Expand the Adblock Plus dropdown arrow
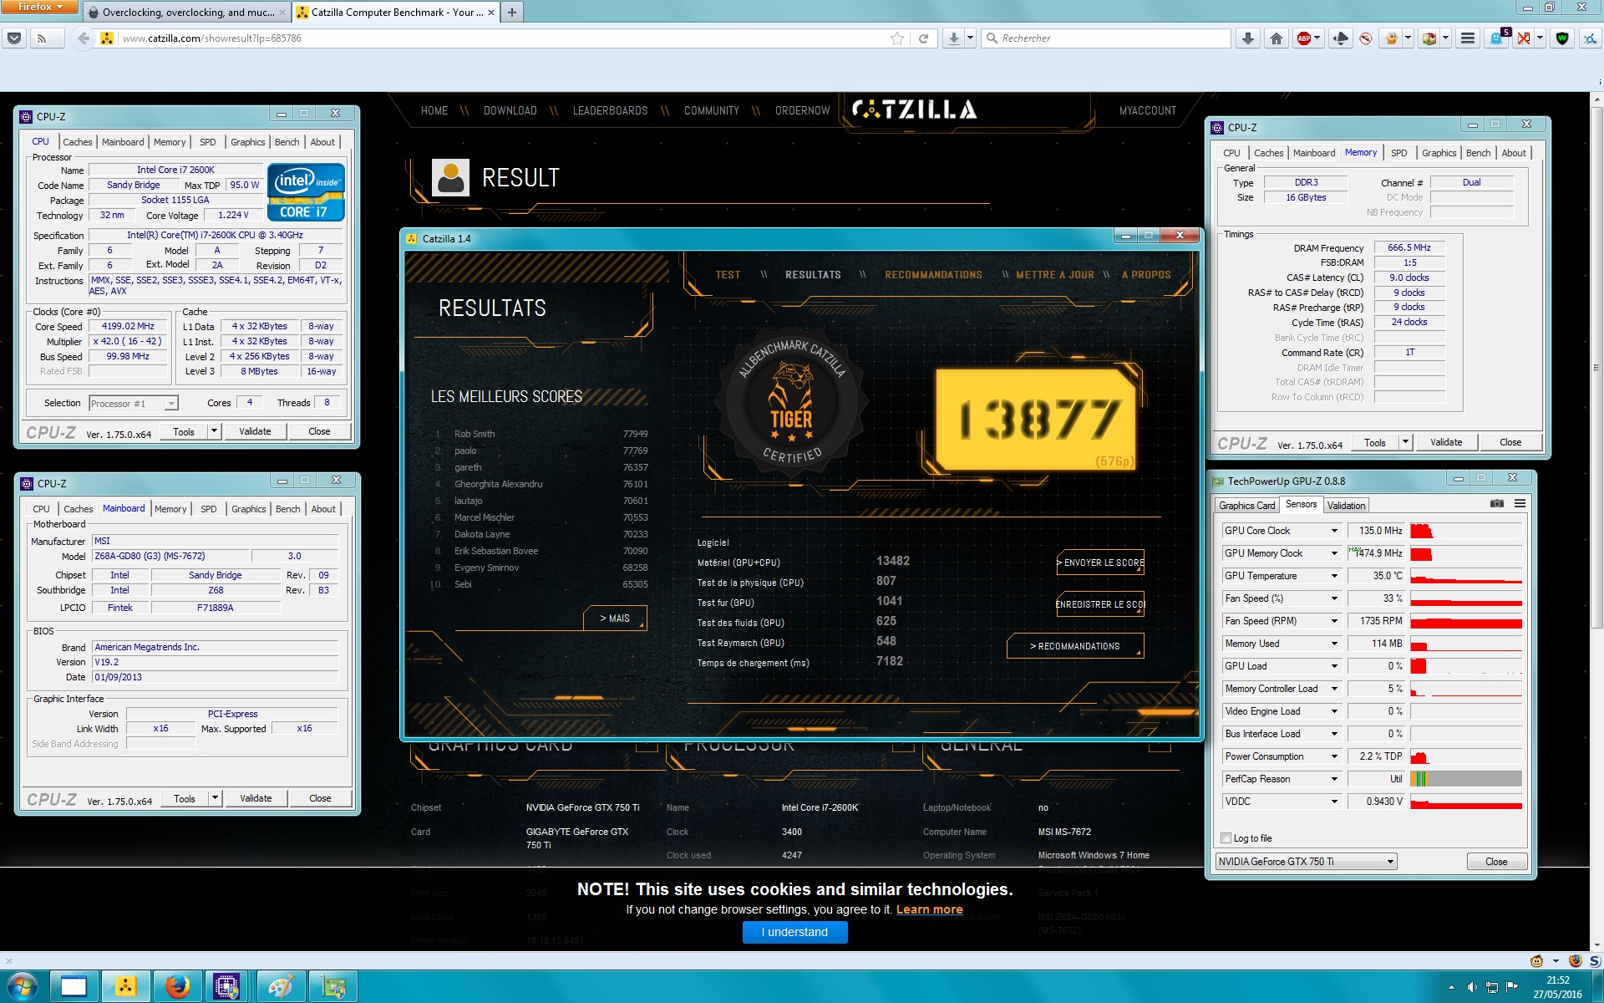1604x1003 pixels. (1317, 38)
